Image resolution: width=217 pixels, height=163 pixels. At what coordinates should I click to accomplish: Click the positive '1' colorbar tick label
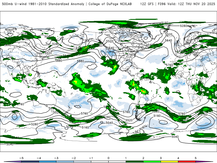[x=126, y=158]
